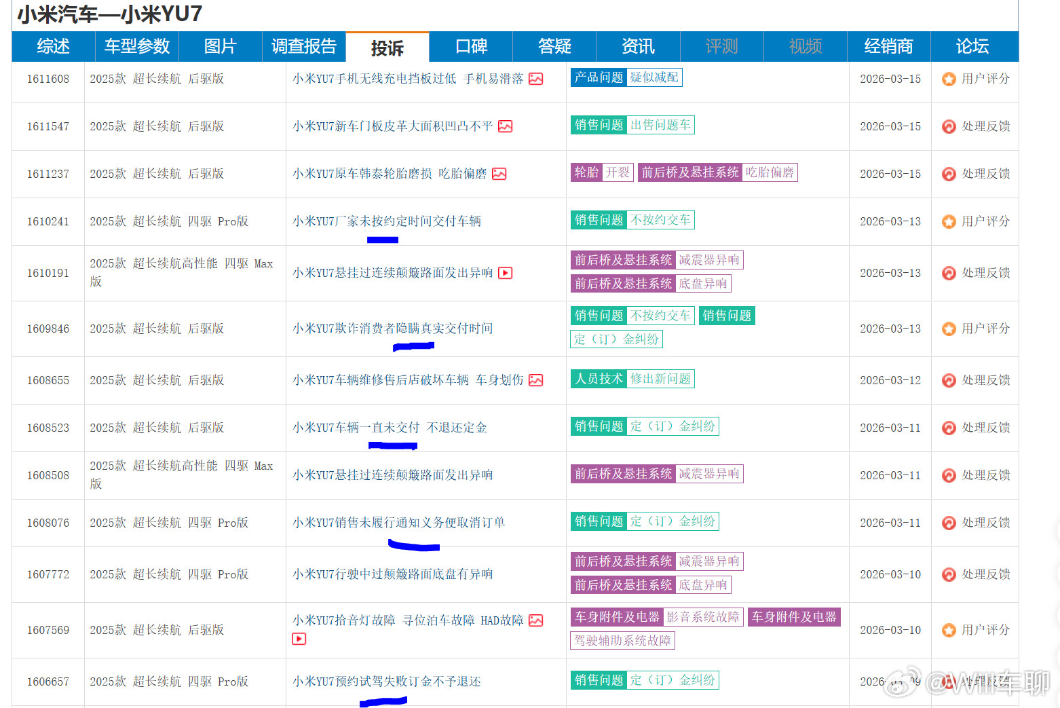Viewport: 1060px width, 708px height.
Task: Click the 用户评分 star icon in row 1610241
Action: coord(949,221)
